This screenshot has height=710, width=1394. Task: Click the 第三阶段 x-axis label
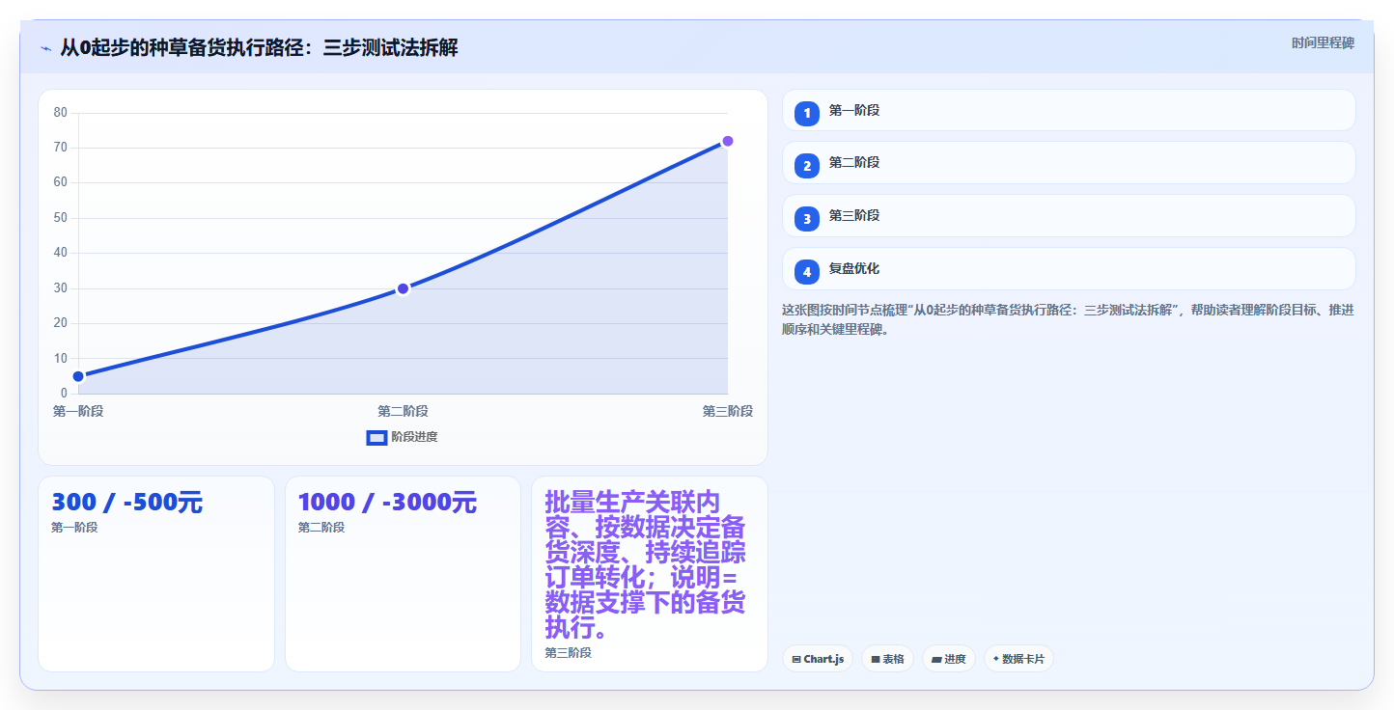tap(728, 412)
